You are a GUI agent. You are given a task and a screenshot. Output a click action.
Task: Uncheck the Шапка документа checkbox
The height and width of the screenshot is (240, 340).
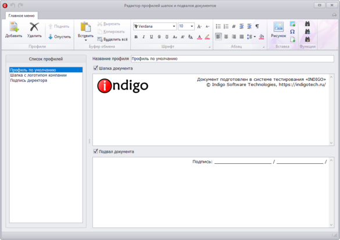click(x=95, y=68)
